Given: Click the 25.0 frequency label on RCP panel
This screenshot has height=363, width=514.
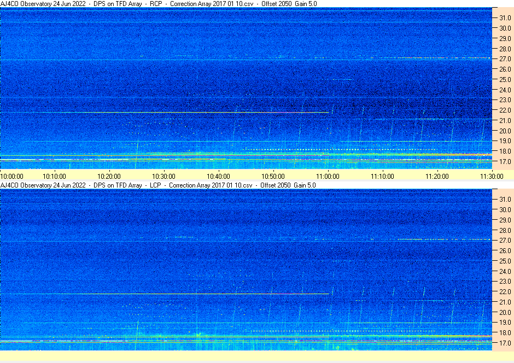Looking at the screenshot, I should tap(505, 80).
